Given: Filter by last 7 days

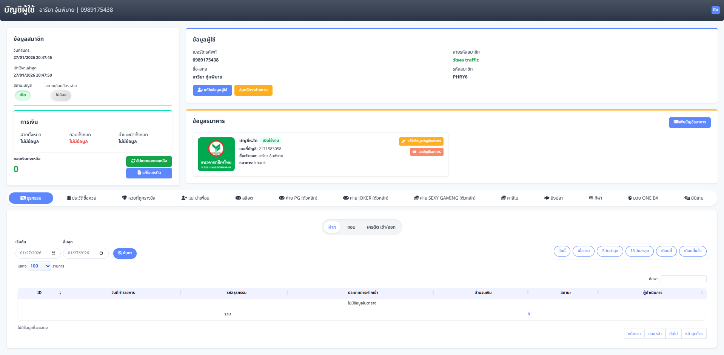Looking at the screenshot, I should tap(610, 251).
